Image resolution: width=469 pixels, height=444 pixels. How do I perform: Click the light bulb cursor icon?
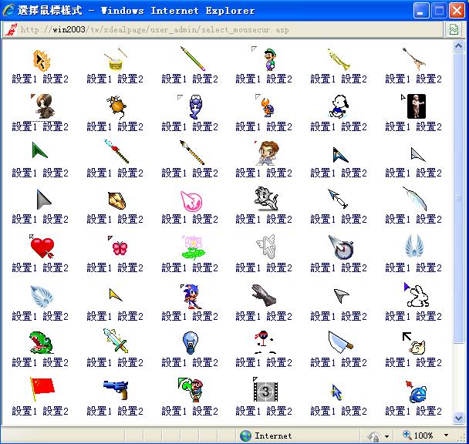(190, 342)
